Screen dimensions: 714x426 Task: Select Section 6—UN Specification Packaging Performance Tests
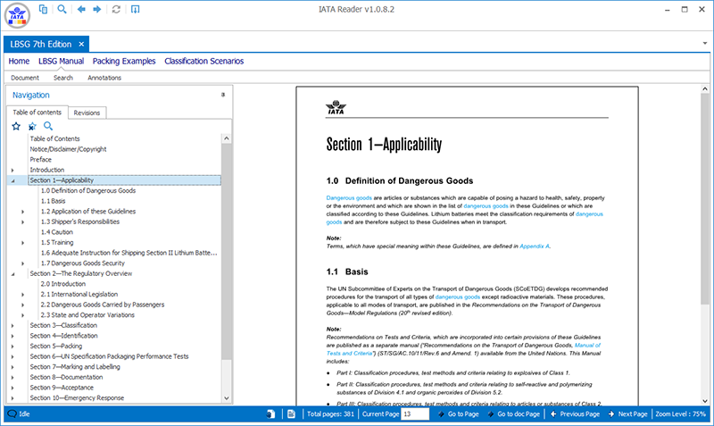(x=109, y=356)
